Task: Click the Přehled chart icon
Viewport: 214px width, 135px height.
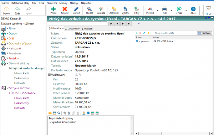Action: (x=150, y=9)
